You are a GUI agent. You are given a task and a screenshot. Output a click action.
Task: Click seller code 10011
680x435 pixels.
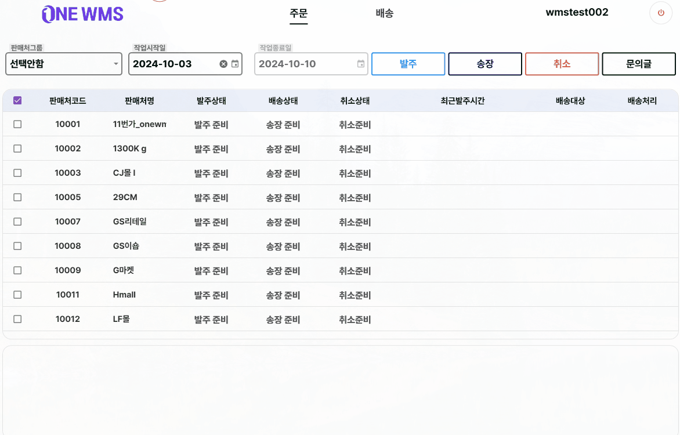pos(68,295)
